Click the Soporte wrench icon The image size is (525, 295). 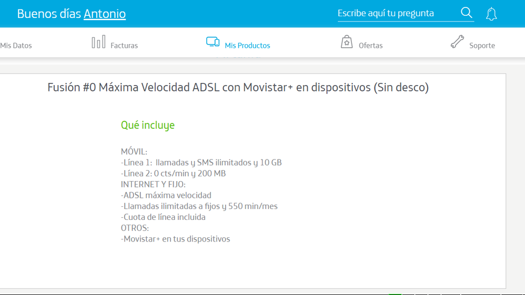pos(457,42)
